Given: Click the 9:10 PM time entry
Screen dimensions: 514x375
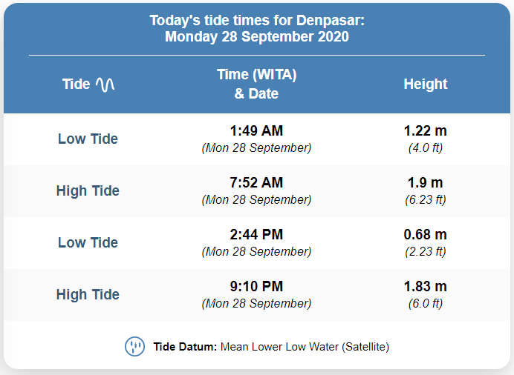Looking at the screenshot, I should click(256, 286).
